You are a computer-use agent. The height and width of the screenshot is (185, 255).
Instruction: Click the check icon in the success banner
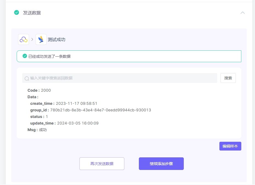point(25,56)
